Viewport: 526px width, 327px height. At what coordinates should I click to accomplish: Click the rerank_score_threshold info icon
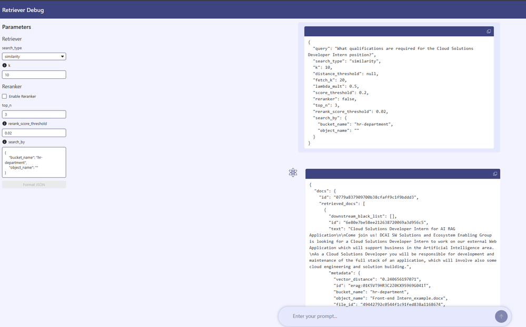click(5, 124)
